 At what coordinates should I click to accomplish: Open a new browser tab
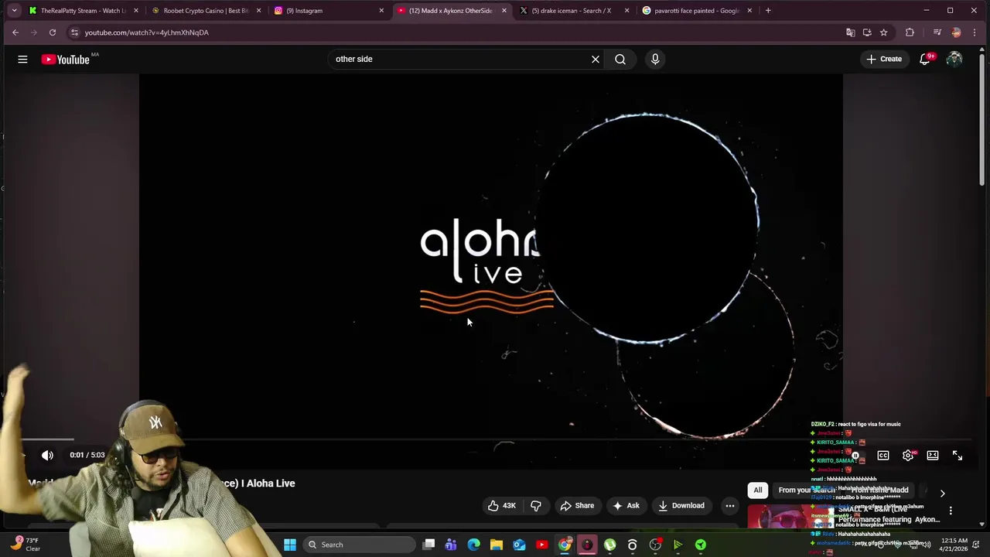point(768,11)
